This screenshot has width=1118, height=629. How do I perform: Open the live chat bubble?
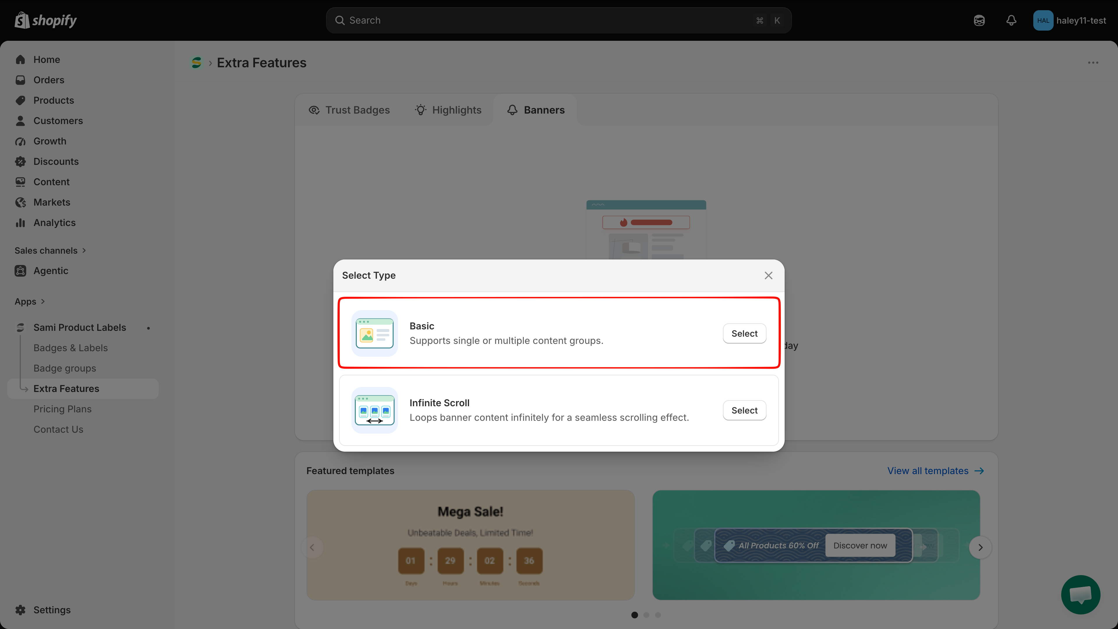(1081, 595)
